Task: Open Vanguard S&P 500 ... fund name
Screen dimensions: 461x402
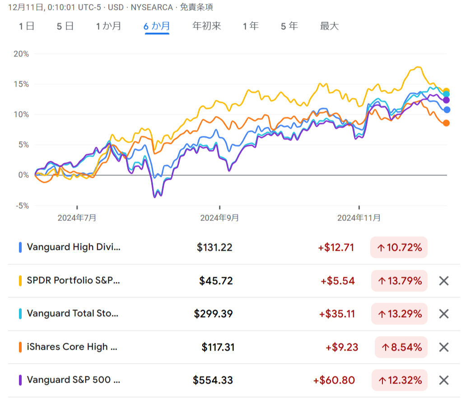Action: click(x=74, y=380)
